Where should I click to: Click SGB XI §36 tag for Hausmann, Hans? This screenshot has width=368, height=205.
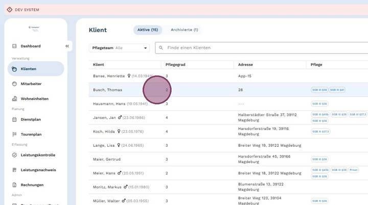pyautogui.click(x=319, y=104)
